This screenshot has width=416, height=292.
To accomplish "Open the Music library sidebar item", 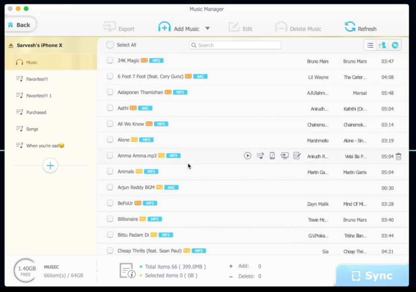I will click(51, 62).
